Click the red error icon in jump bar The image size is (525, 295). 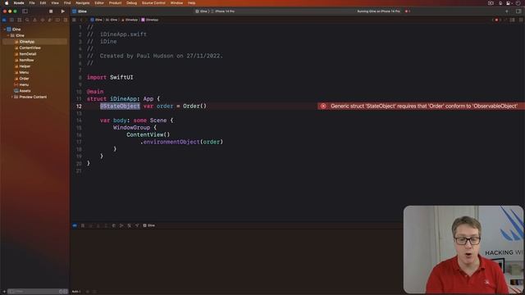tap(496, 20)
